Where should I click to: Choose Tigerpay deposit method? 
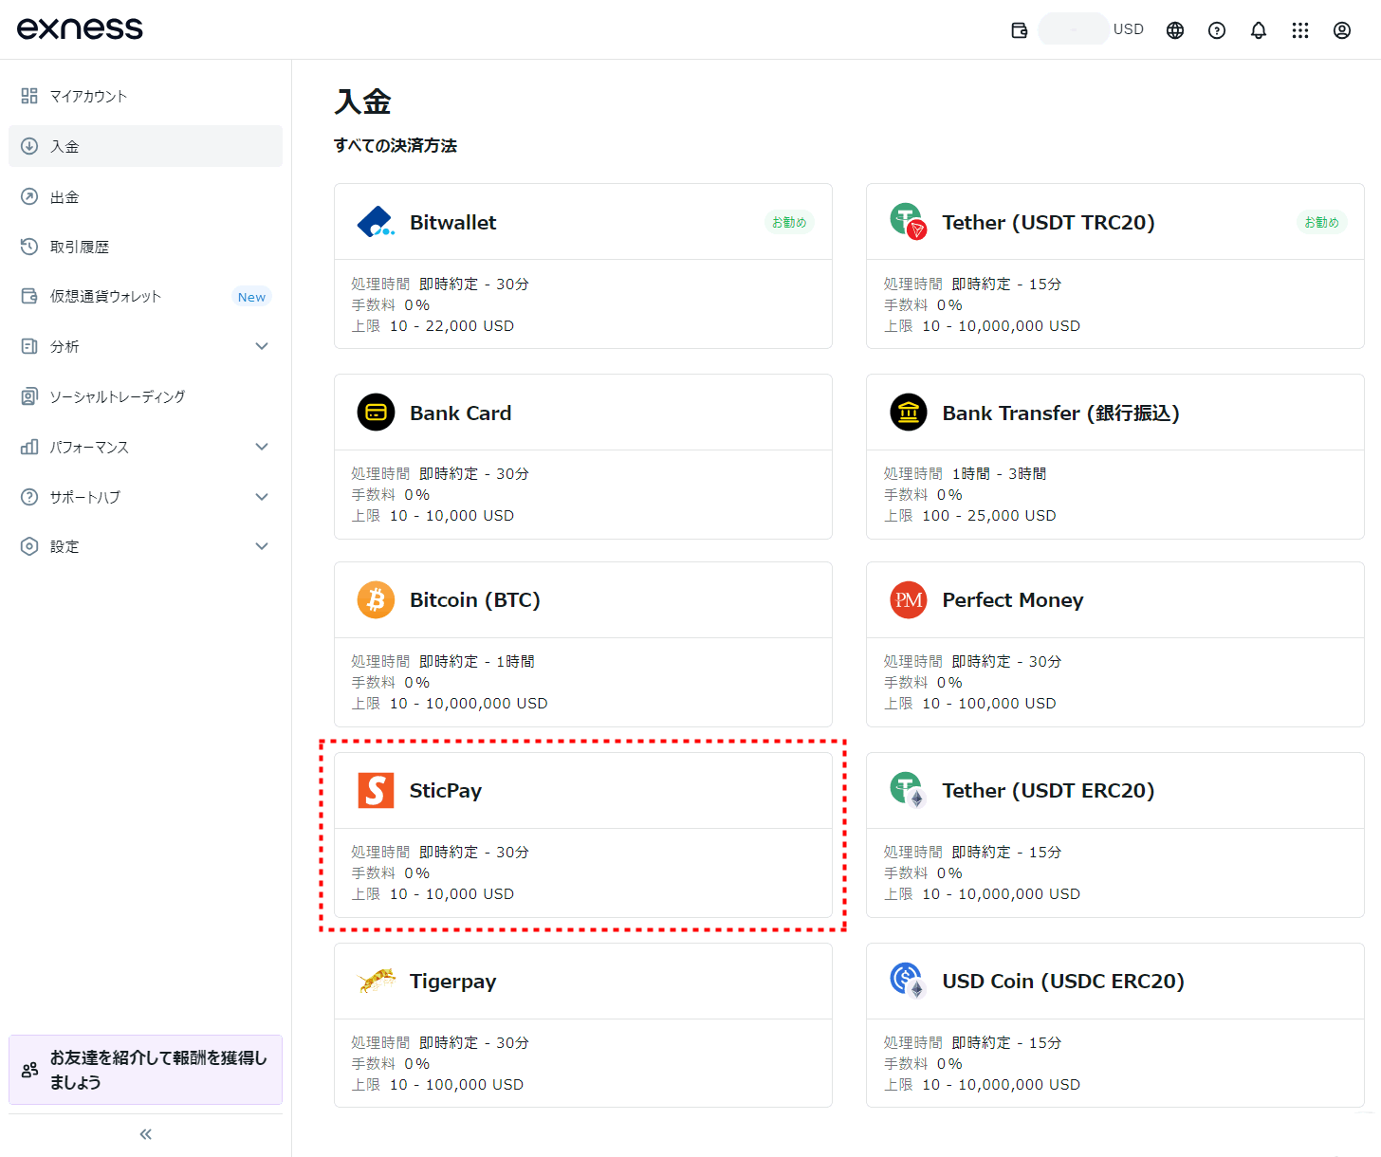coord(583,1025)
